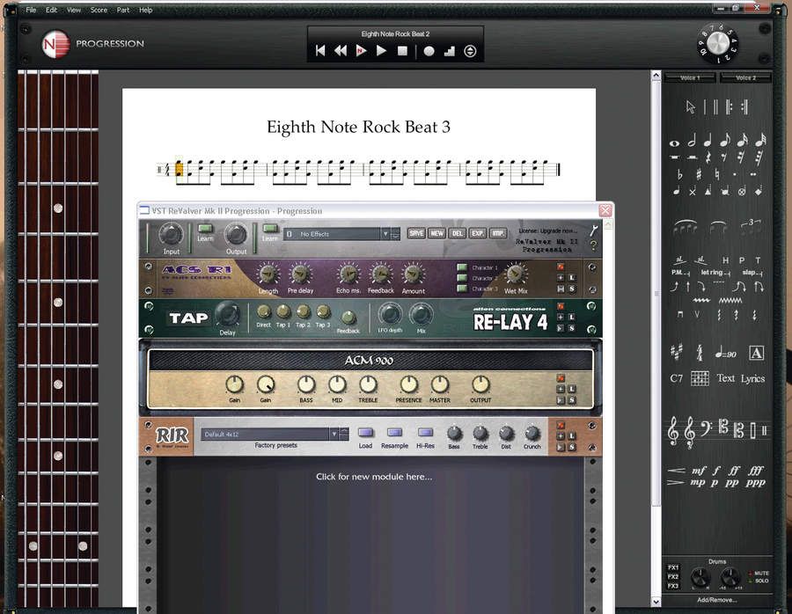Viewport: 792px width, 614px height.
Task: Toggle the Input Learn button
Action: tap(204, 230)
